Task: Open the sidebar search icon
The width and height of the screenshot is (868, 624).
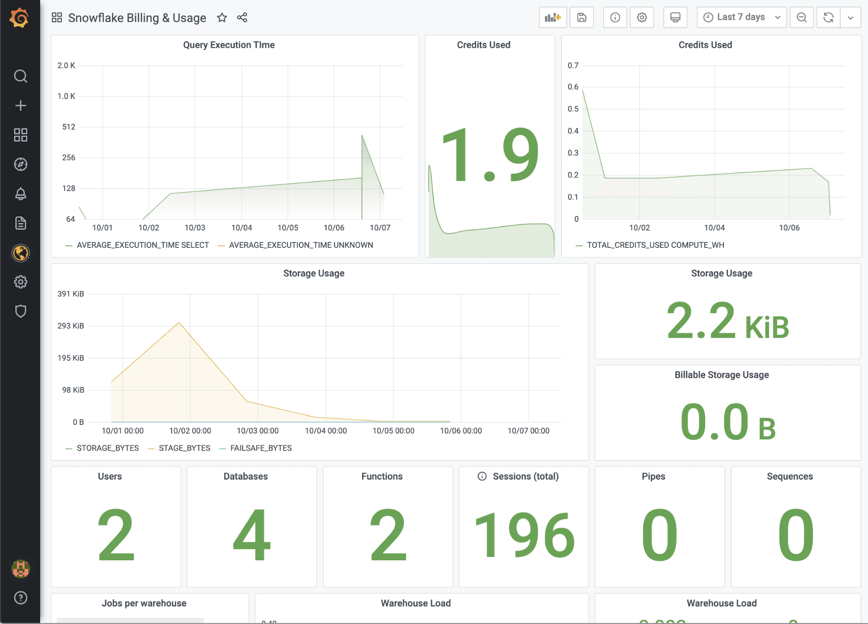Action: tap(20, 76)
